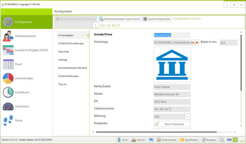This screenshot has width=246, height=144.
Task: Click the vertical scrollbar thumb
Action: [x=241, y=63]
